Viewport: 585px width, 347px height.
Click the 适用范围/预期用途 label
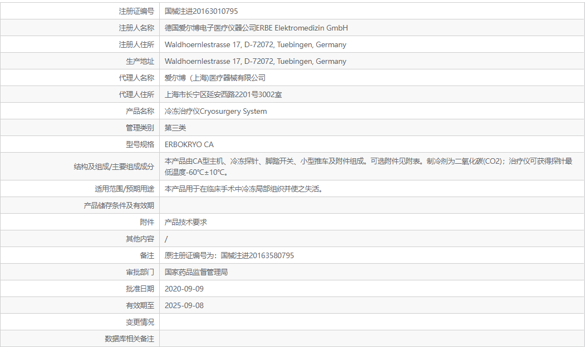tap(124, 189)
